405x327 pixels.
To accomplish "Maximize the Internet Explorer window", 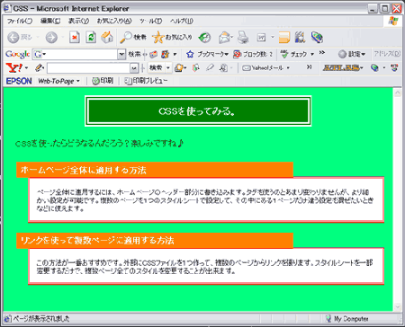I will pos(385,8).
